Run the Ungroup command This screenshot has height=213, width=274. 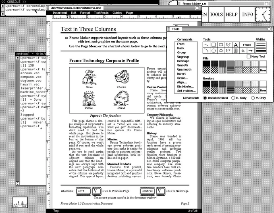tap(183, 57)
